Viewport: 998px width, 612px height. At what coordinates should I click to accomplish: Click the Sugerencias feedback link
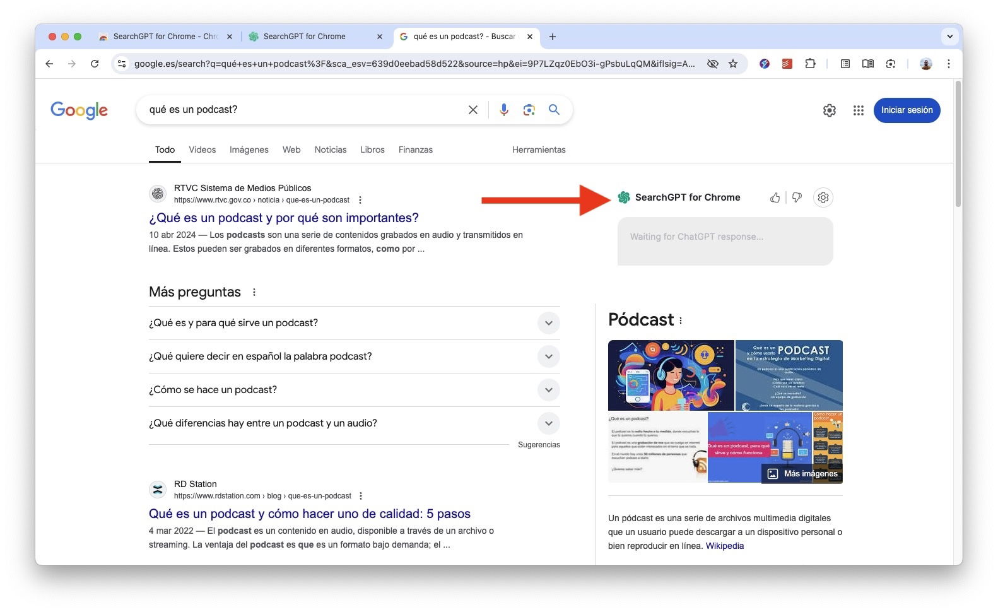539,445
